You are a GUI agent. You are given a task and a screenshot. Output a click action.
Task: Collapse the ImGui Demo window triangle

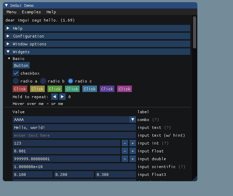coord(6,5)
